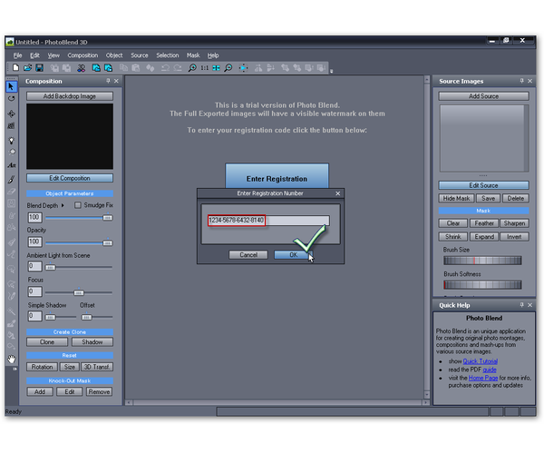544x454 pixels.
Task: Open the Quick Tutorial link
Action: (481, 361)
